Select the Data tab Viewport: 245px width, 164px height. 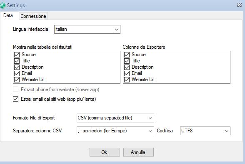pos(8,15)
